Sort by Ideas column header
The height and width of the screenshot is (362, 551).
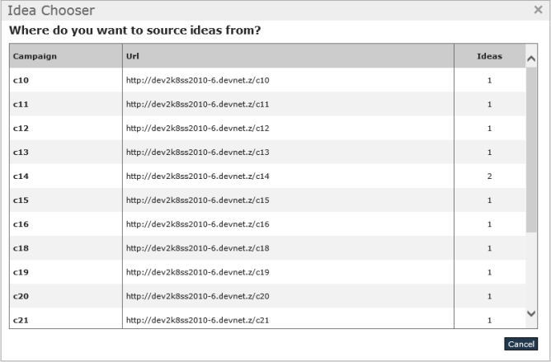point(489,57)
